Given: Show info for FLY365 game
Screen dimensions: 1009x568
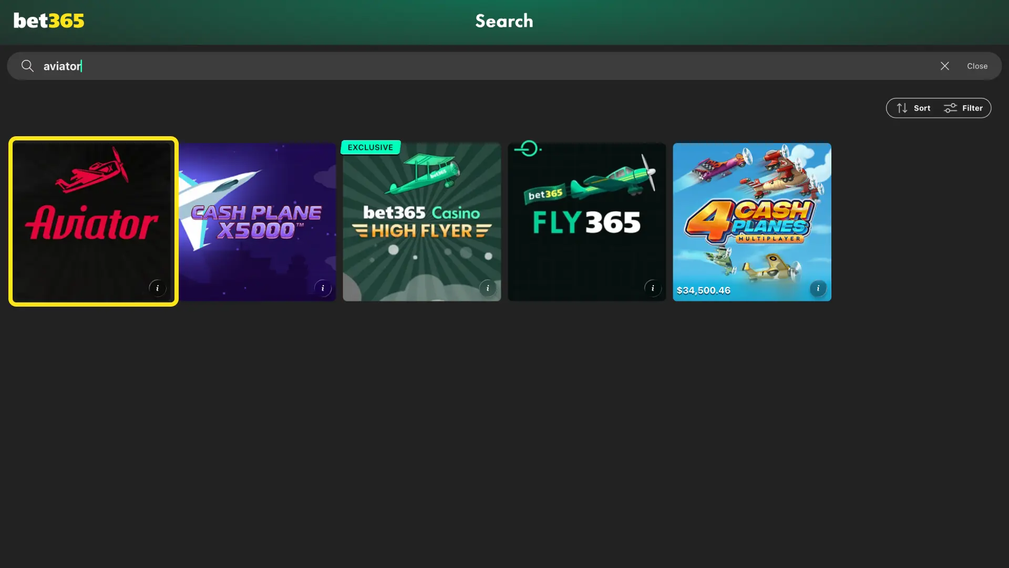Looking at the screenshot, I should (x=653, y=288).
